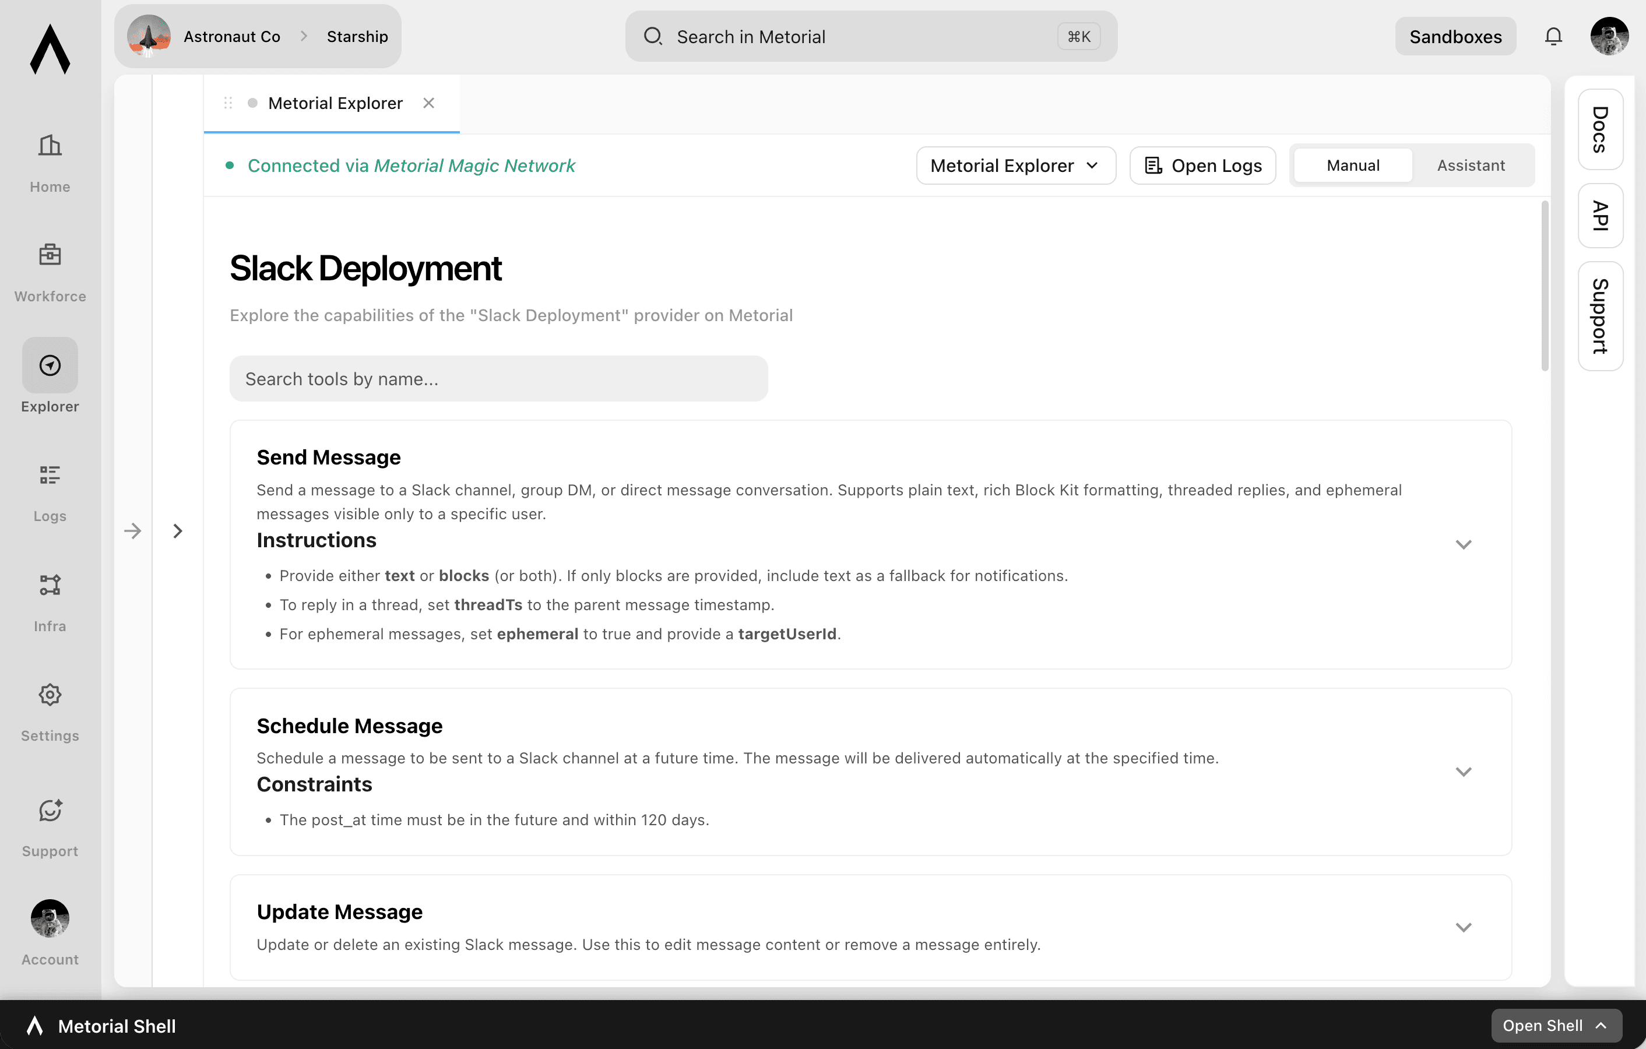This screenshot has width=1646, height=1049.
Task: Open the Metorial Explorer dropdown
Action: point(1016,166)
